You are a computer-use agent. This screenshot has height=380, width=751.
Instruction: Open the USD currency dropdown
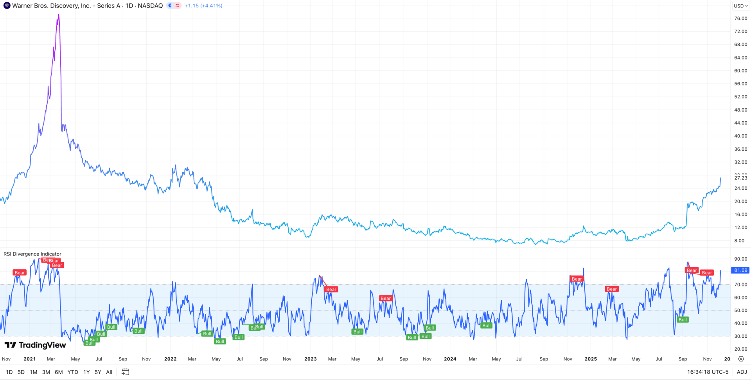741,6
